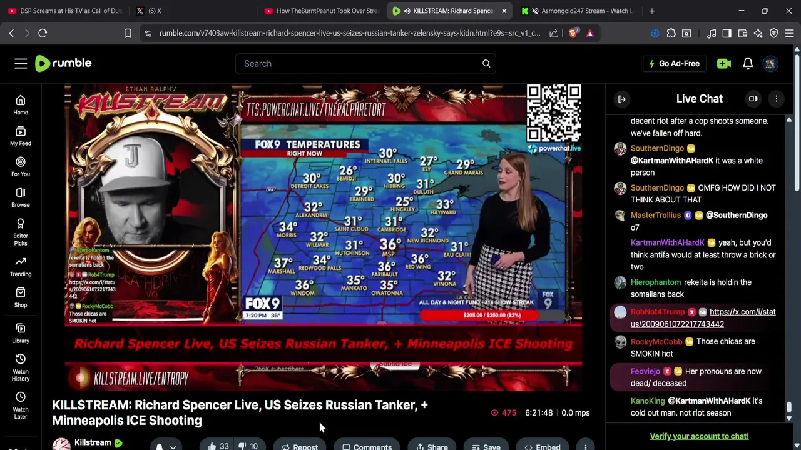Open Verify your account to chat link

(x=699, y=436)
